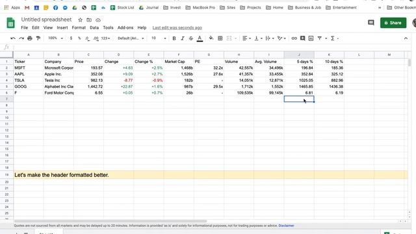
Task: Open the Apps bookmark shortcut
Action: click(x=12, y=8)
